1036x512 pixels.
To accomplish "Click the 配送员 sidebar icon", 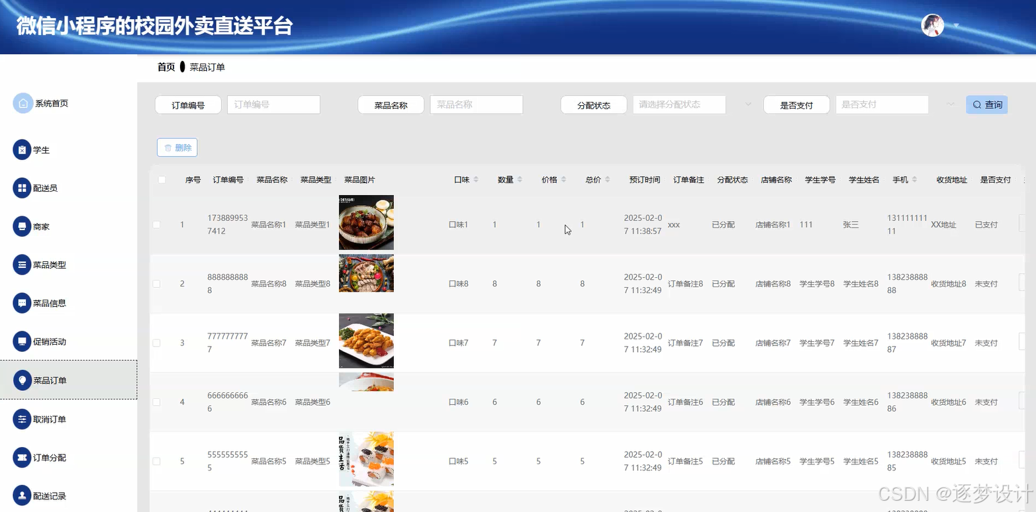I will point(23,188).
